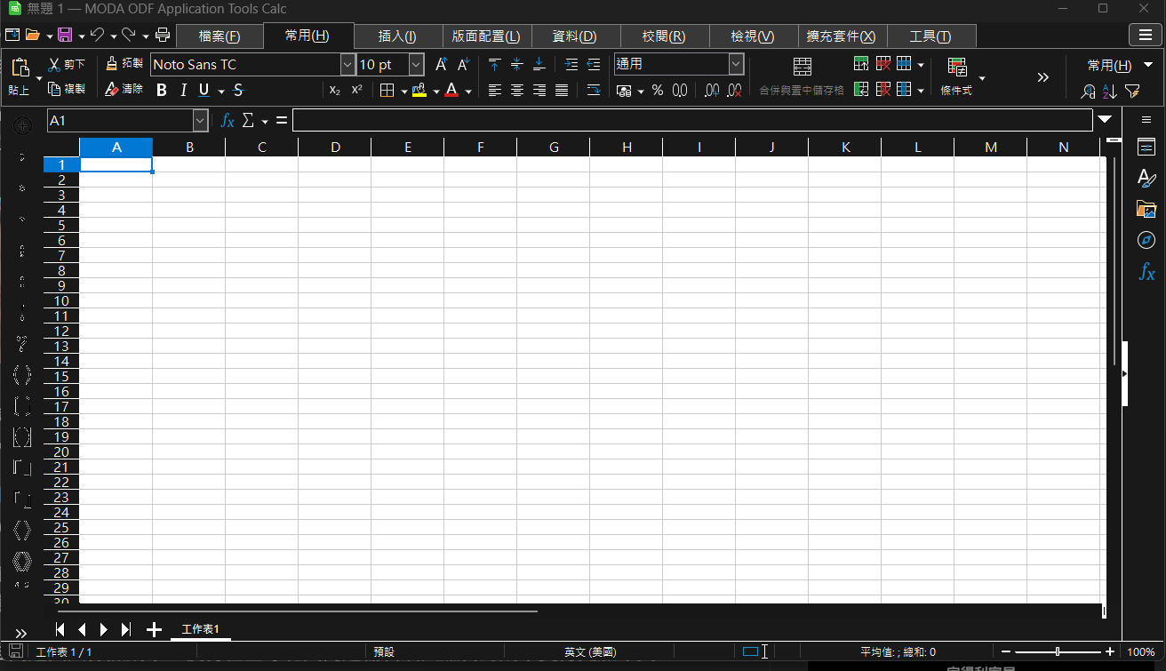Open the Gallery icon in sidebar
Image resolution: width=1166 pixels, height=671 pixels.
1146,210
